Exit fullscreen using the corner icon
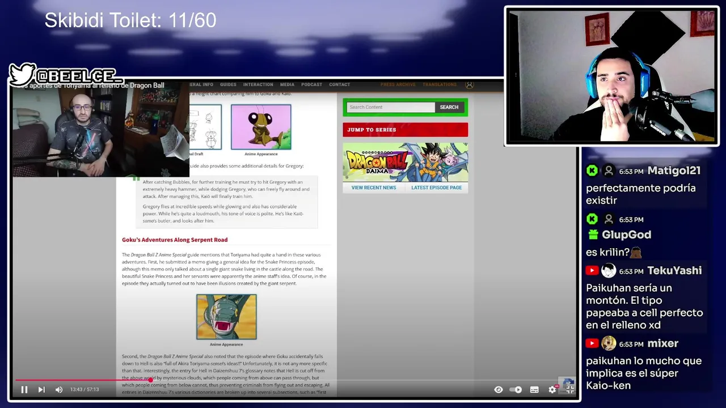The height and width of the screenshot is (408, 726). pyautogui.click(x=570, y=389)
